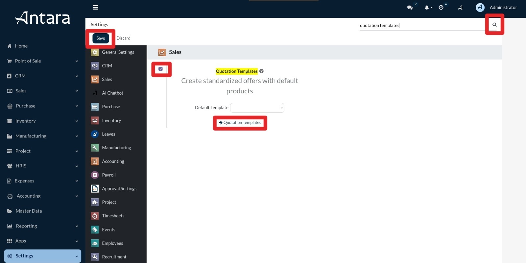The height and width of the screenshot is (263, 526).
Task: Click the hamburger menu icon
Action: (96, 7)
